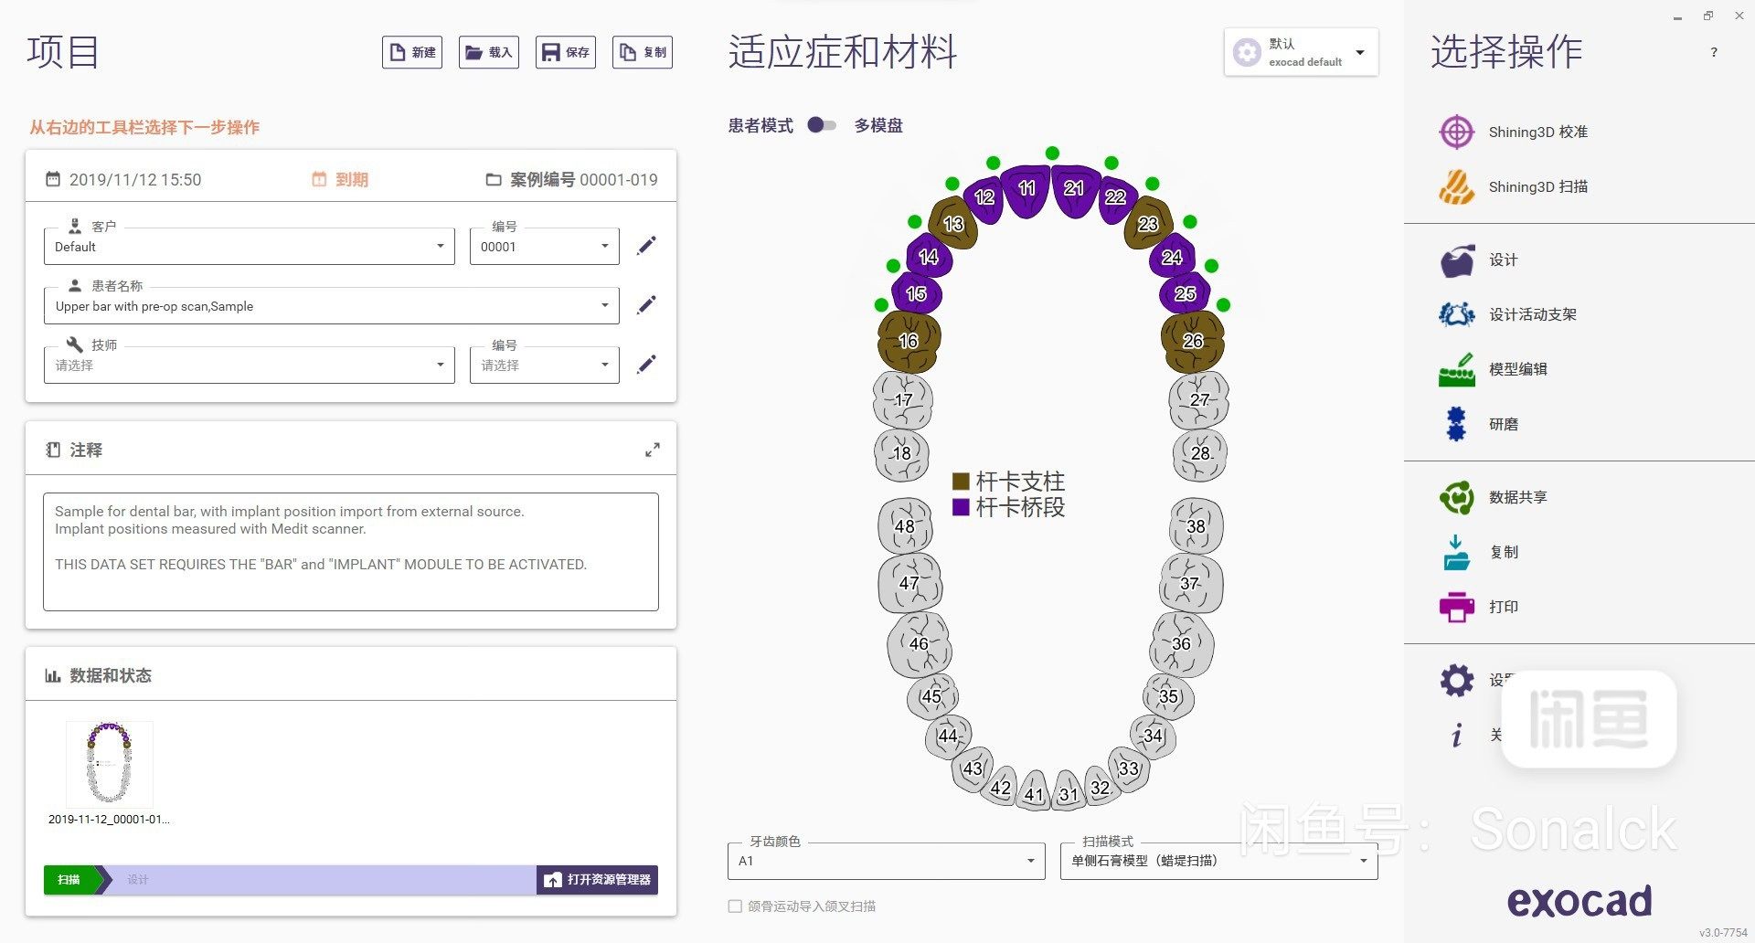
Task: Select the 设计 workflow step in progress bar
Action: click(x=138, y=880)
